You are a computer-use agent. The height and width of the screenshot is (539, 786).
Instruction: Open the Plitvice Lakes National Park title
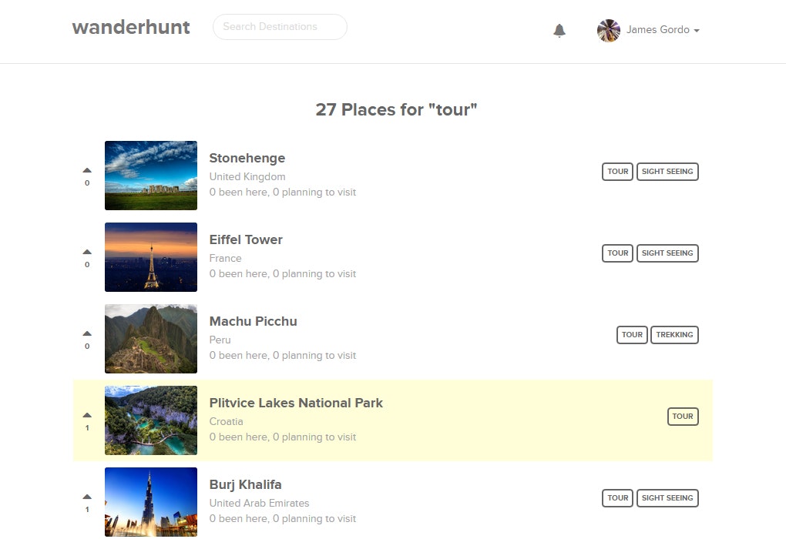pos(296,403)
